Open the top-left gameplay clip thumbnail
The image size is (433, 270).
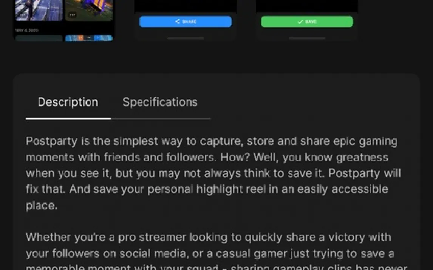point(39,10)
